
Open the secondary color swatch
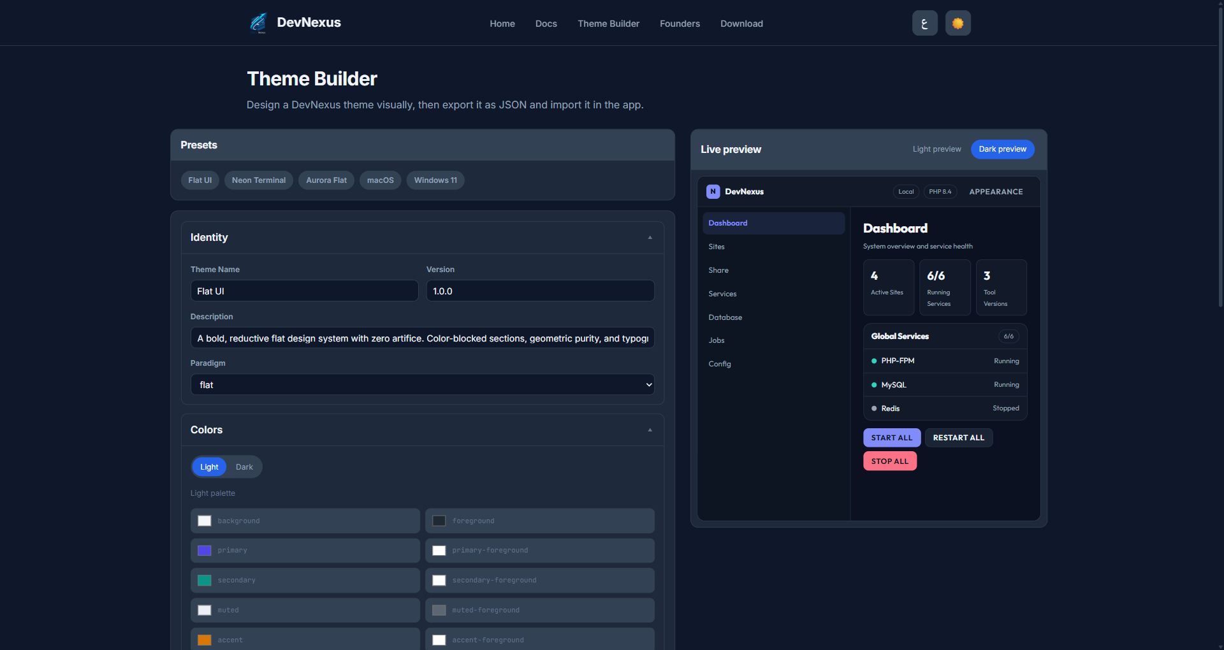(205, 581)
